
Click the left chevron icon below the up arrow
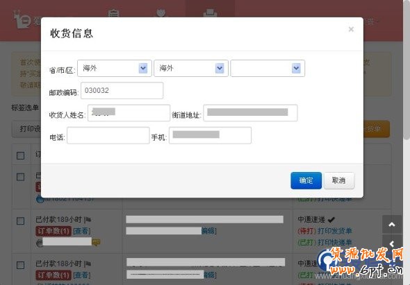(392, 244)
